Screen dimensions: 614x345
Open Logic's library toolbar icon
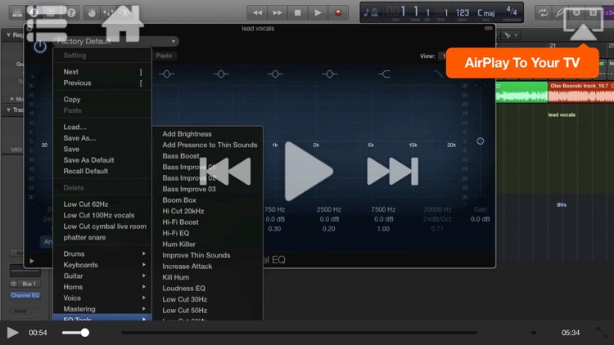coord(17,13)
